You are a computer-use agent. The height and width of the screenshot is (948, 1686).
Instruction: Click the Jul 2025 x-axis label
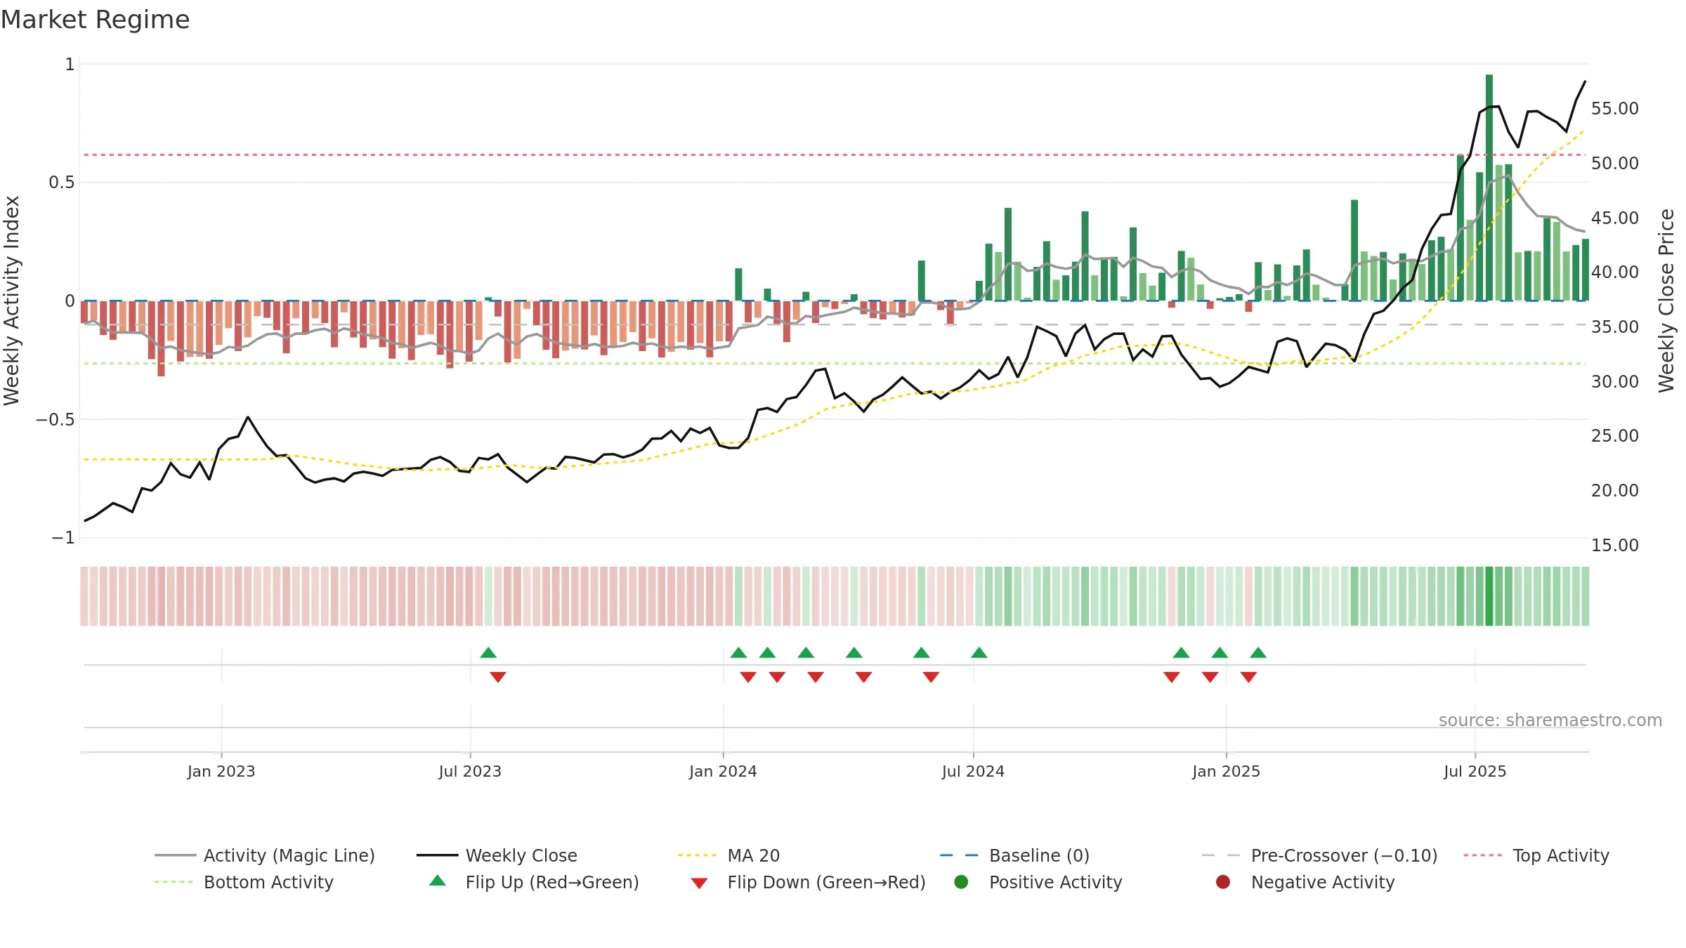[1475, 771]
